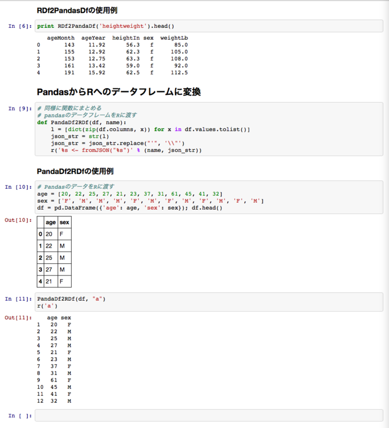
Task: Click value '143' in heightweight output
Action: pyautogui.click(x=70, y=45)
